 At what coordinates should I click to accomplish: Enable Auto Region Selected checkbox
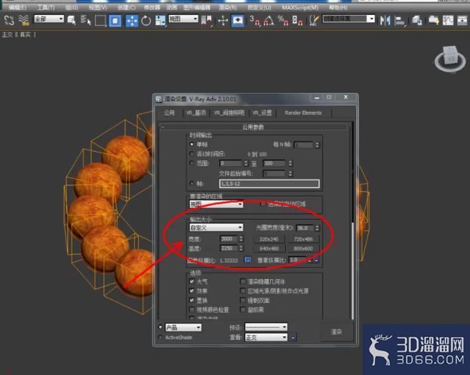pos(263,204)
